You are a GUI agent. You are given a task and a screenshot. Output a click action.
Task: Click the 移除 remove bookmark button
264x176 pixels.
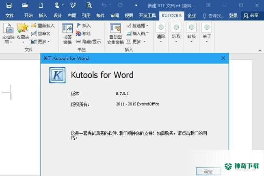83,33
